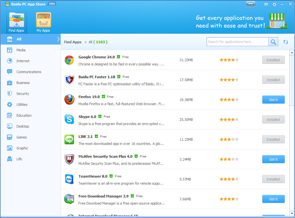Screen dimensions: 295x218
Task: Select the Security category
Action: tap(22, 94)
